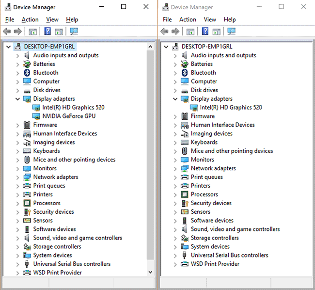315x290 pixels.
Task: Click Storage controllers icon in left window
Action: click(x=27, y=246)
